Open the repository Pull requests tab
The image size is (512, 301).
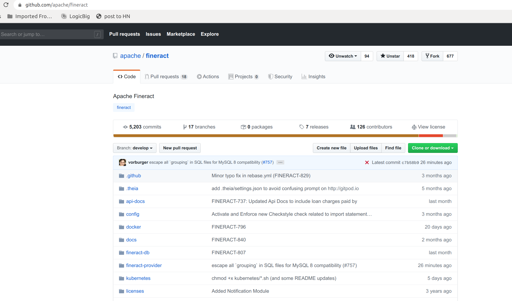pyautogui.click(x=166, y=77)
